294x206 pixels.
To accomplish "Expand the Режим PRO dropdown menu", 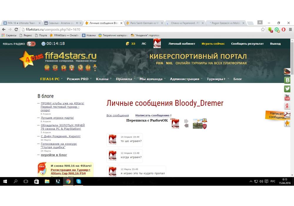I will pyautogui.click(x=79, y=79).
